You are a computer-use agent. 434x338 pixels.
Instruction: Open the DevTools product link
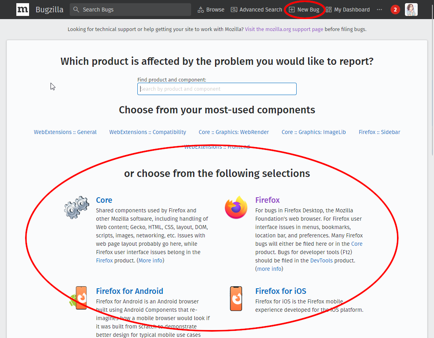[x=321, y=260]
